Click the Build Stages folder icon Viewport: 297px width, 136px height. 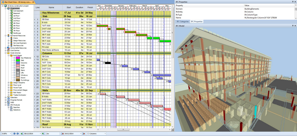(x=11, y=56)
